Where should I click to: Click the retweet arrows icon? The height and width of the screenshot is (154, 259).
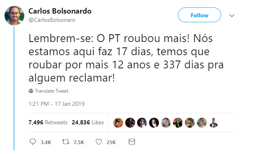[65, 142]
